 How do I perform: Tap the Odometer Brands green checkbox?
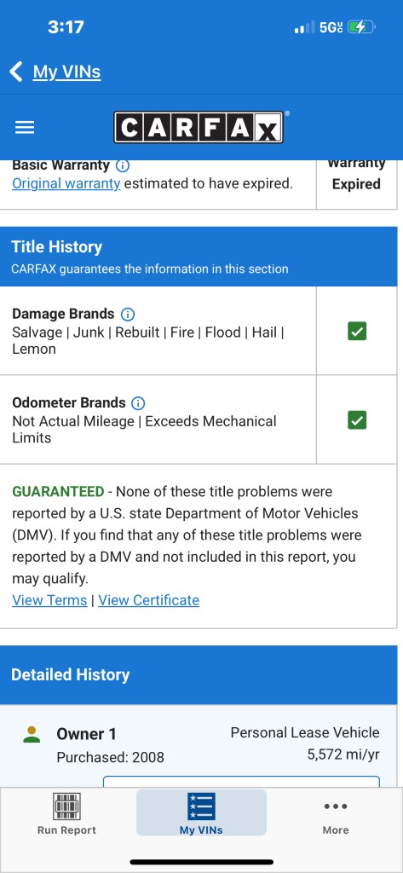pos(357,420)
